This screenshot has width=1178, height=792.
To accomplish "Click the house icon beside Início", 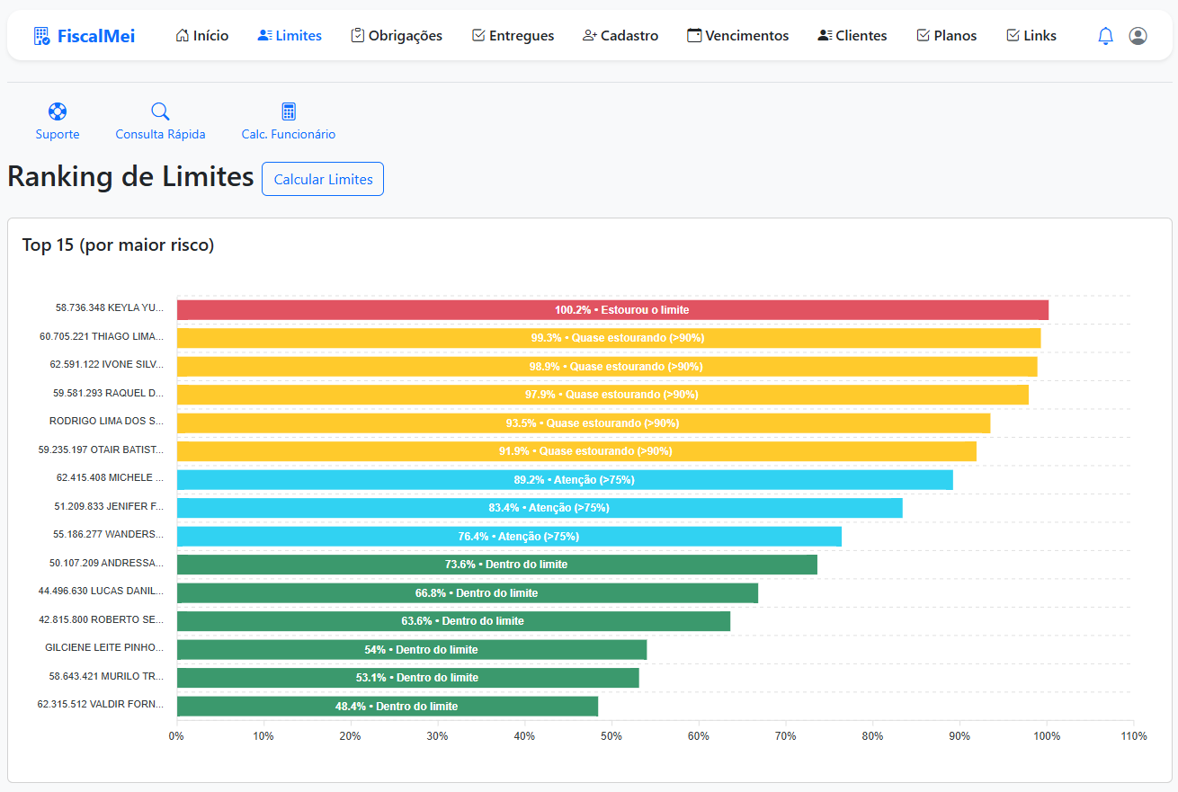I will point(183,36).
